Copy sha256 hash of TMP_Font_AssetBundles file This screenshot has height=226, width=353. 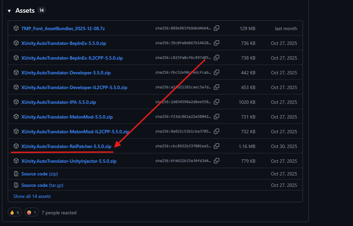pyautogui.click(x=217, y=28)
